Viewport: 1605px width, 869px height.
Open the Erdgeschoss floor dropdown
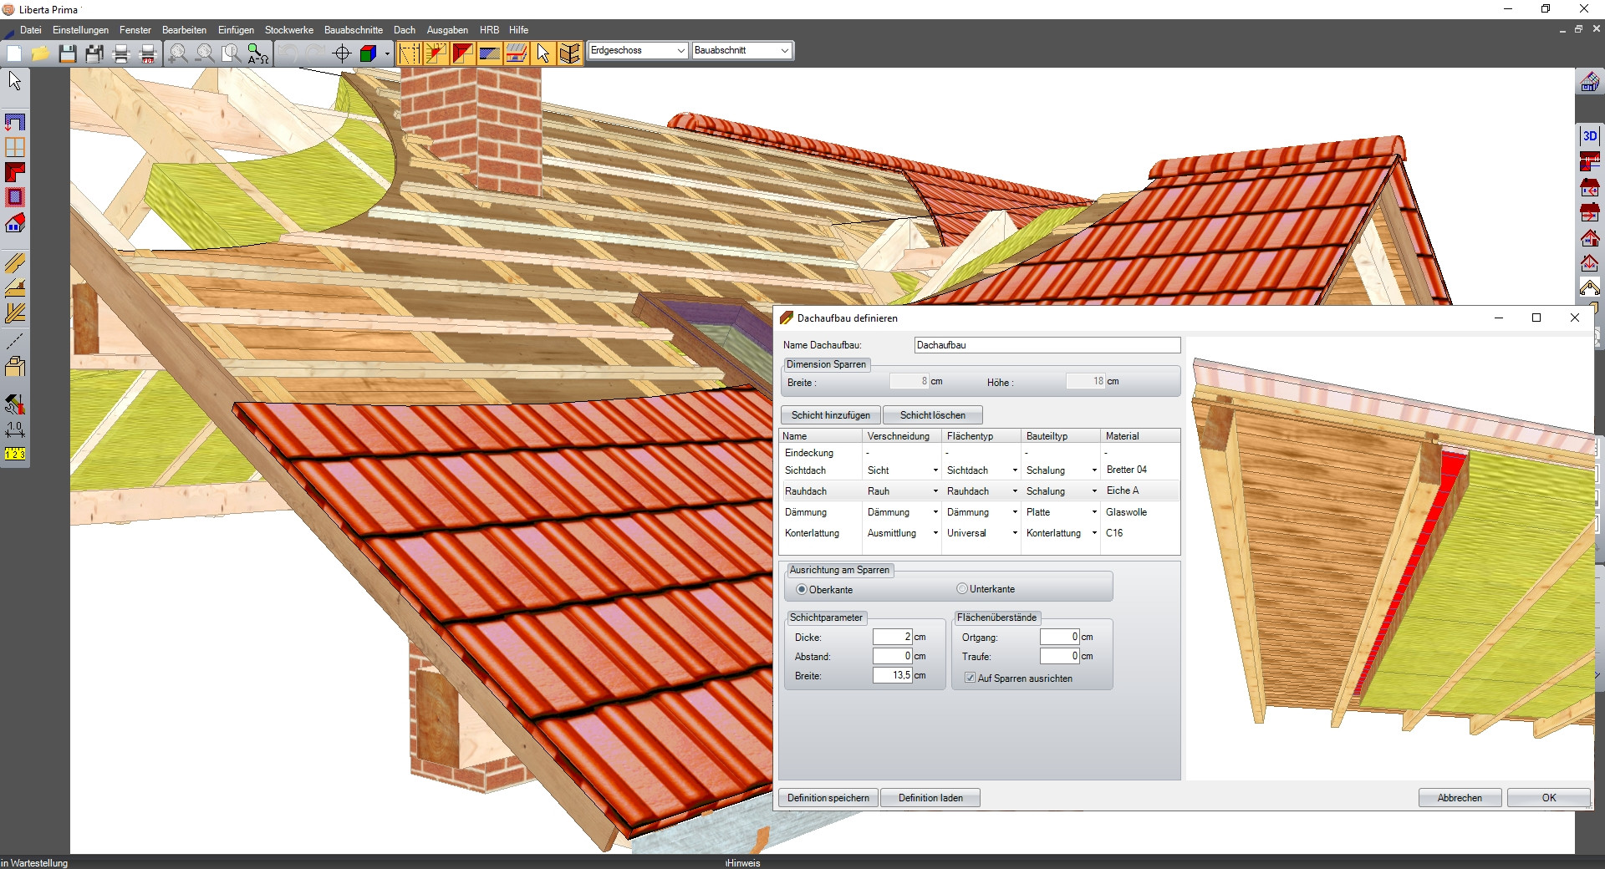pos(638,51)
